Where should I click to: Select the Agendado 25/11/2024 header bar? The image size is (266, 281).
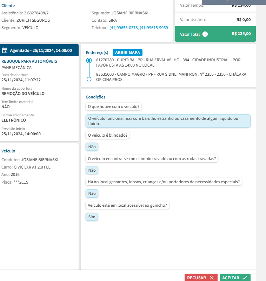click(x=39, y=50)
